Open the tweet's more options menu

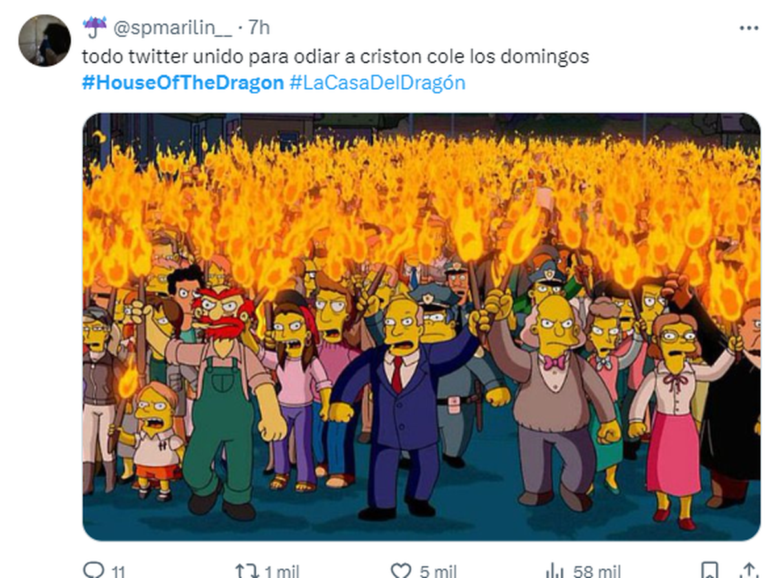point(749,28)
